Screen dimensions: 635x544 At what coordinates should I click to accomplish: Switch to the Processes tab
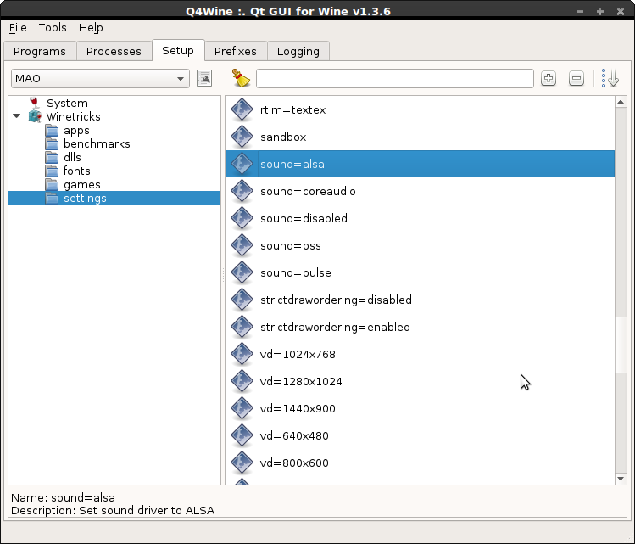(x=114, y=51)
